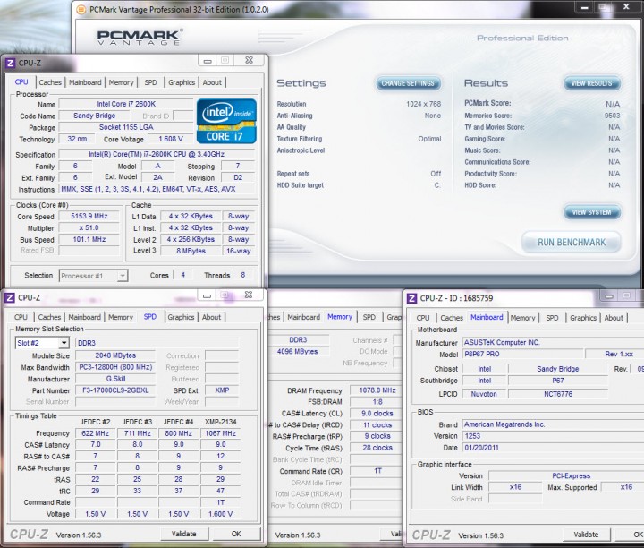The height and width of the screenshot is (548, 644).
Task: Select CPU tab in CPU-Z ID 1685759 window
Action: tap(423, 318)
